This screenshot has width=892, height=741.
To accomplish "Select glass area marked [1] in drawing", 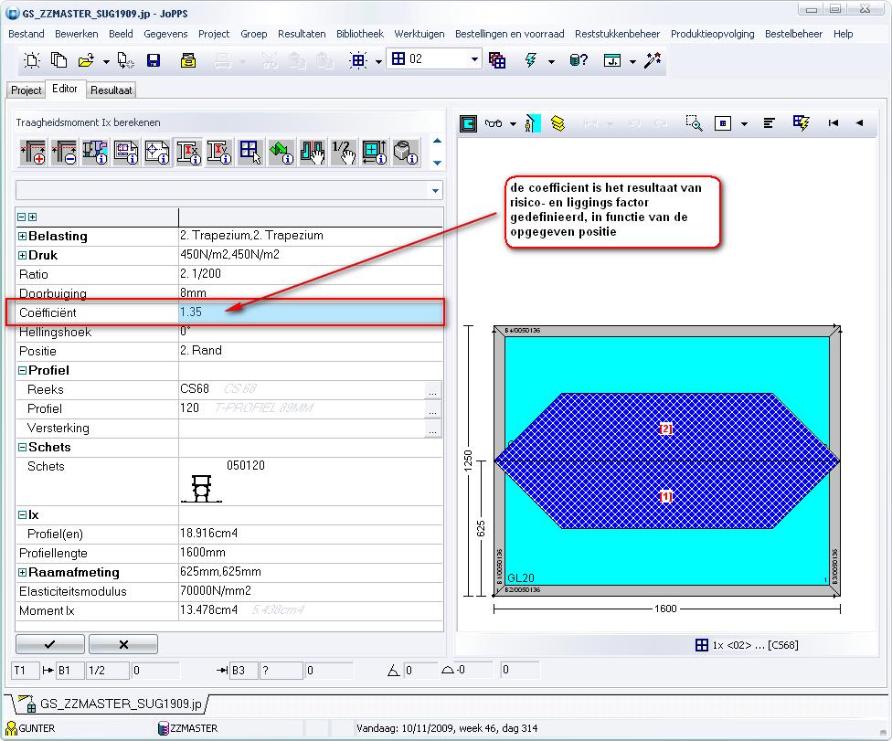I will click(665, 496).
